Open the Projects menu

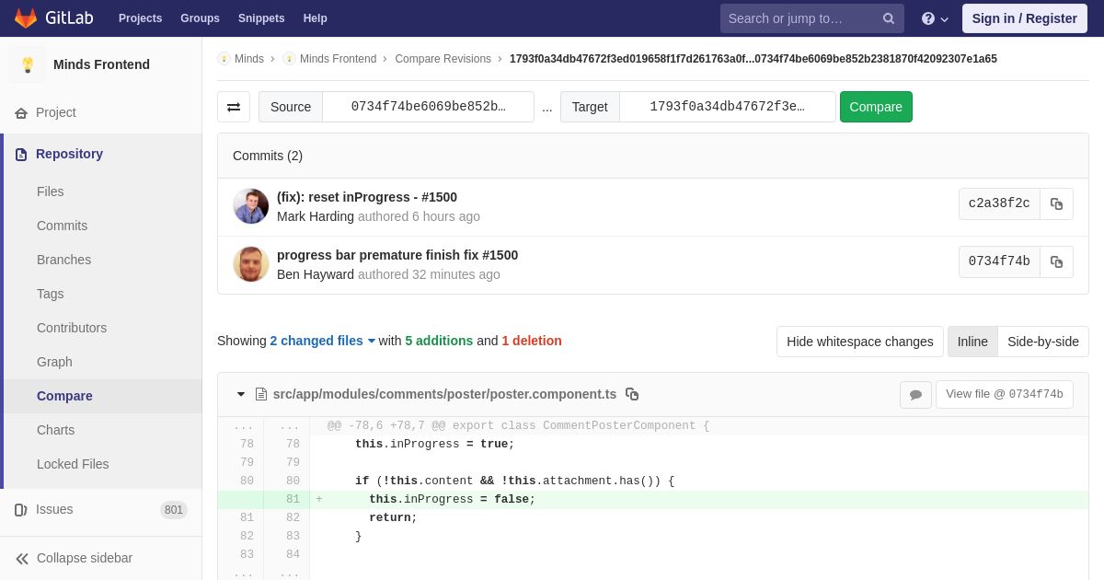(140, 18)
